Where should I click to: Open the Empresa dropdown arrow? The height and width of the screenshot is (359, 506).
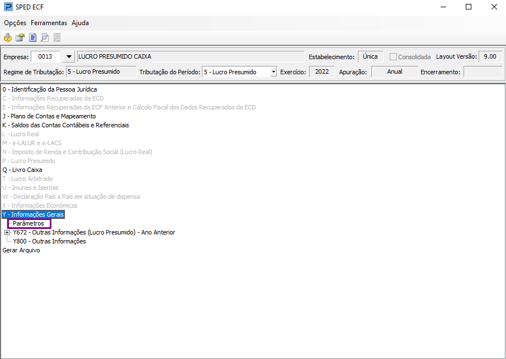69,57
